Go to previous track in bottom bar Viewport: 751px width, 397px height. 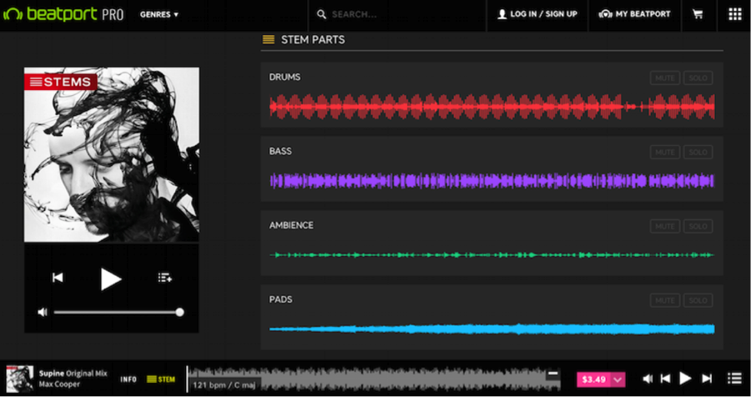click(665, 379)
